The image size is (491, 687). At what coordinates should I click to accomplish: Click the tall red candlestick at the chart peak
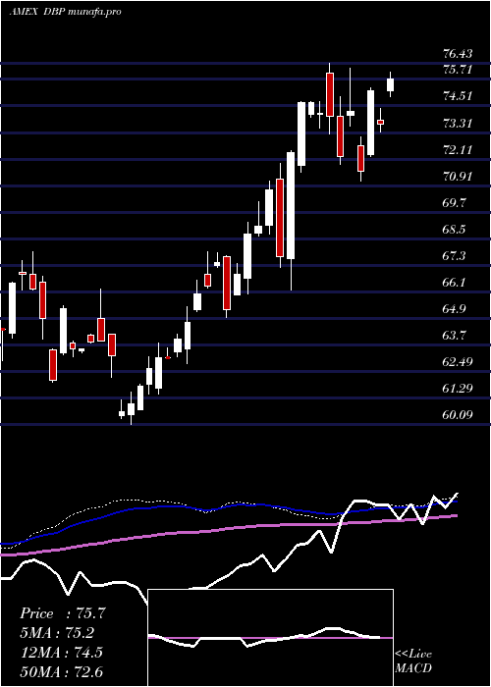point(330,94)
